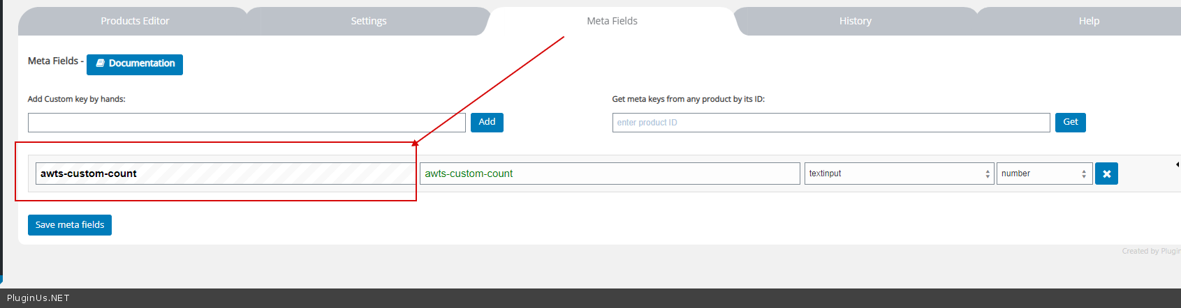Save meta fields
The image size is (1181, 308).
(x=70, y=225)
